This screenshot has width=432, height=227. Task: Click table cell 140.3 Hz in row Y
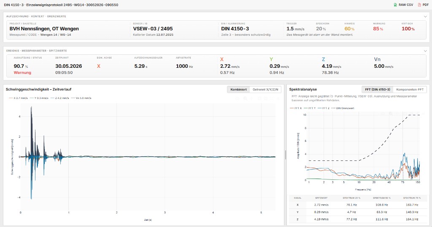click(412, 212)
